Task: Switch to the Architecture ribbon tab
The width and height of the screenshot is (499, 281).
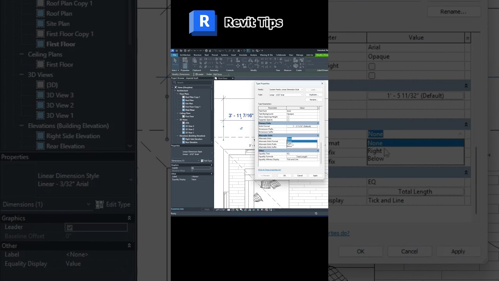Action: pyautogui.click(x=185, y=55)
